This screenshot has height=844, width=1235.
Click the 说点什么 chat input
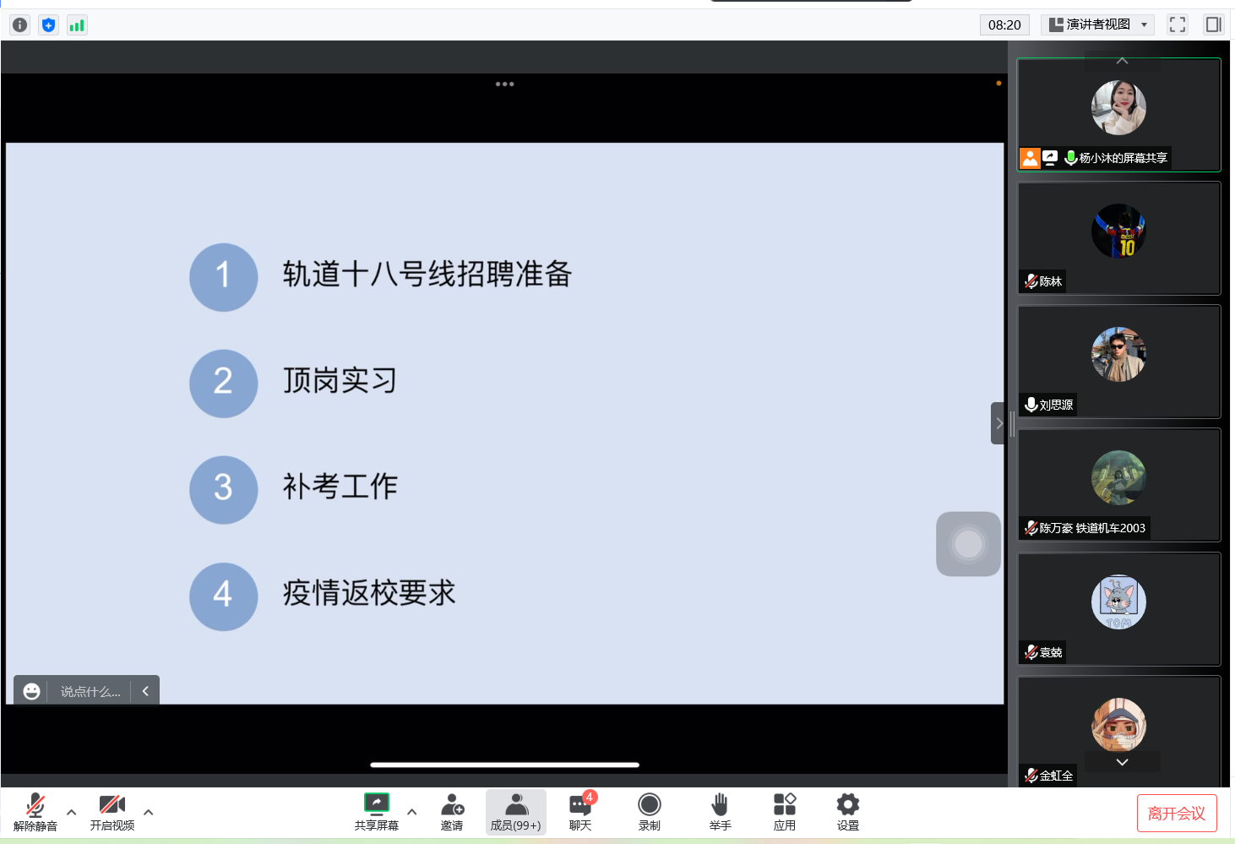pos(90,691)
